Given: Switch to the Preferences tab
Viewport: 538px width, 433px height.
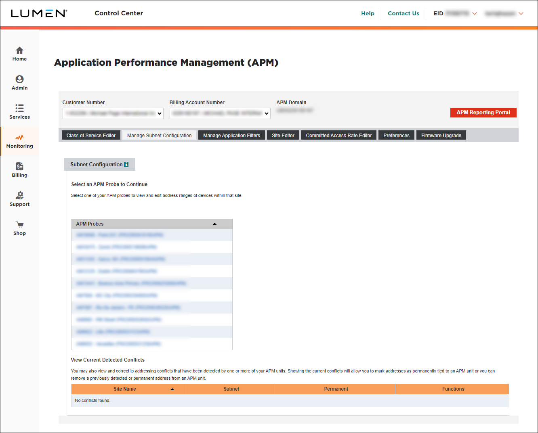Looking at the screenshot, I should point(396,135).
